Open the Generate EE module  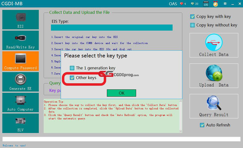tap(21, 82)
